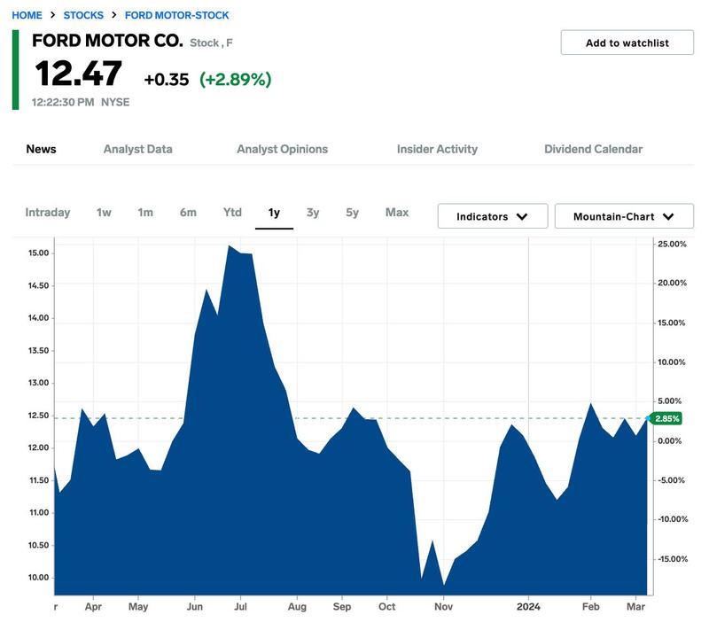Open the Dividend Calendar tab
The width and height of the screenshot is (709, 630).
click(593, 149)
